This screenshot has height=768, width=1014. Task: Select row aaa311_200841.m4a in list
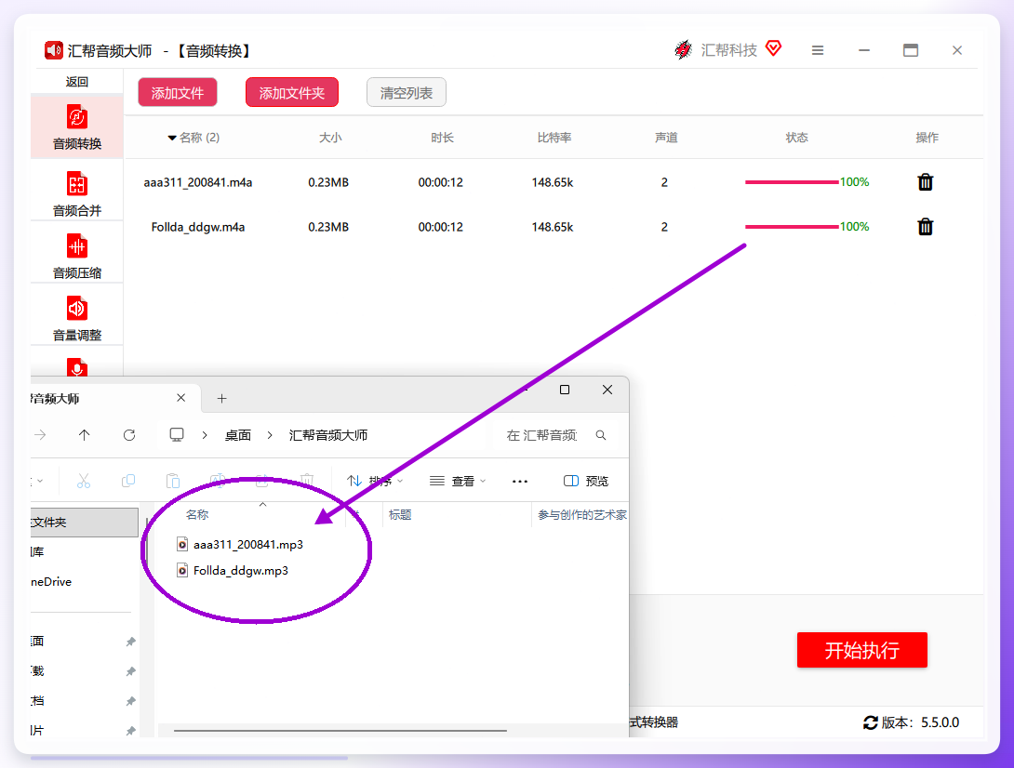coord(554,182)
